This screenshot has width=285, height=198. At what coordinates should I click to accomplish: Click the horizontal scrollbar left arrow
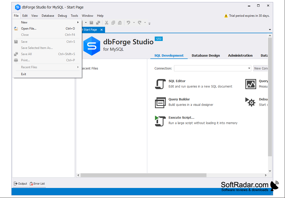tap(78, 175)
